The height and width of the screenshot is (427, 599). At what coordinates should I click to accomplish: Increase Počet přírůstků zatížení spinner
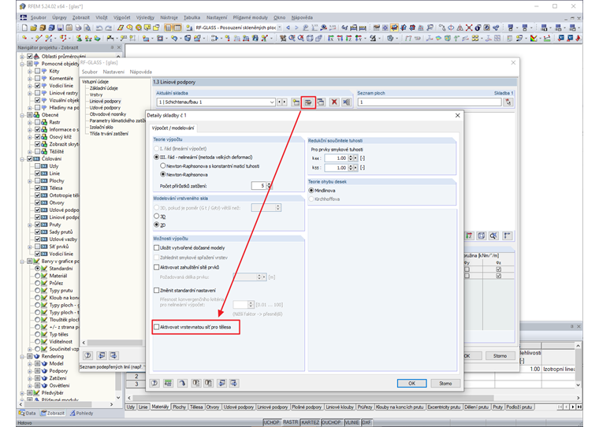click(x=270, y=184)
